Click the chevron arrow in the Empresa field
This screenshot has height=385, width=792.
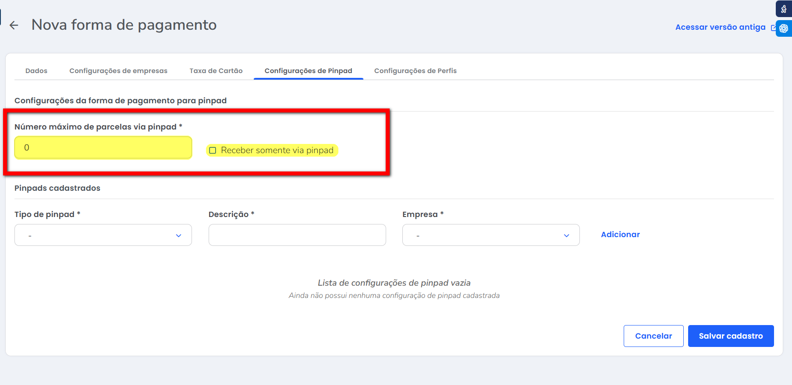(566, 235)
